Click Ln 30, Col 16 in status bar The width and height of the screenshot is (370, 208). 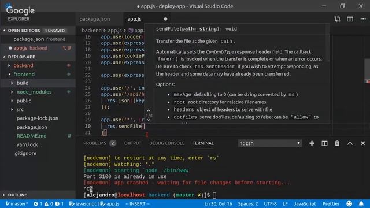[219, 203]
